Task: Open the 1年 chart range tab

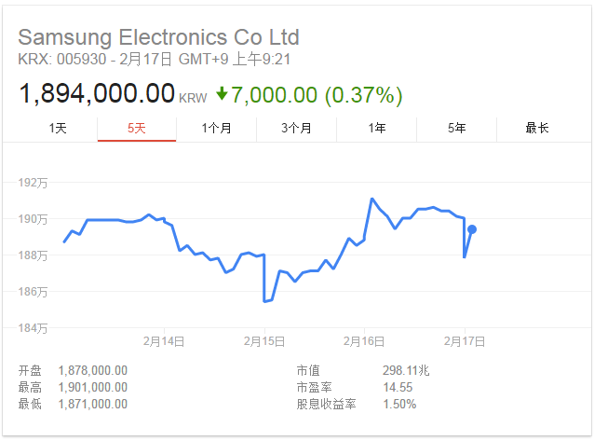Action: (x=376, y=129)
